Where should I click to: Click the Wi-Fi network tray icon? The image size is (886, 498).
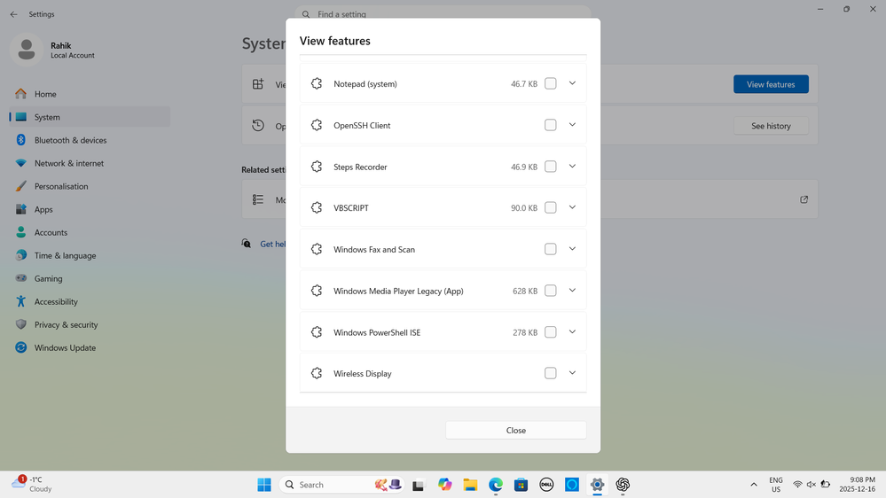pos(797,485)
